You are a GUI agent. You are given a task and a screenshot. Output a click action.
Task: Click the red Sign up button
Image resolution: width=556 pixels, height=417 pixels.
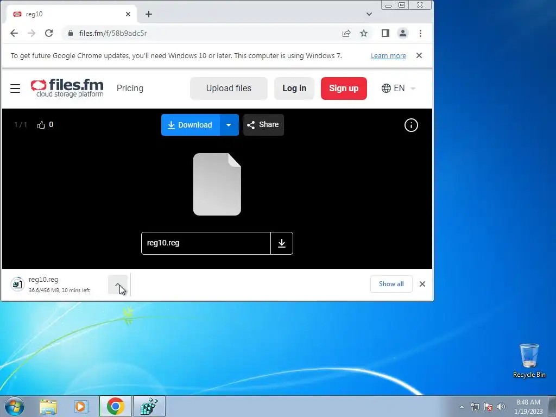pyautogui.click(x=344, y=89)
